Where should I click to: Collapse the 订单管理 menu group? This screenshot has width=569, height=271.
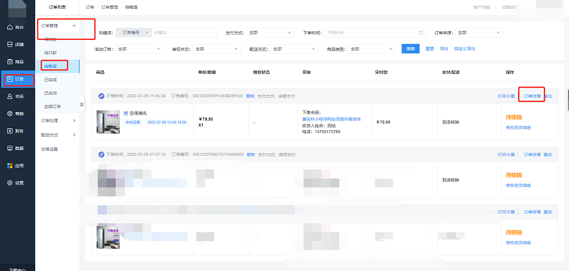tap(73, 26)
